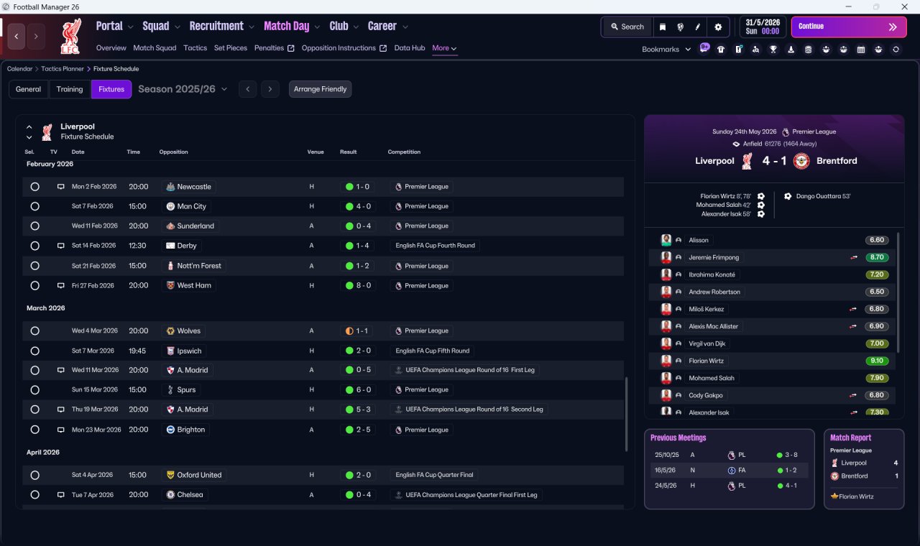
Task: Switch to the Training tab
Action: [x=70, y=89]
